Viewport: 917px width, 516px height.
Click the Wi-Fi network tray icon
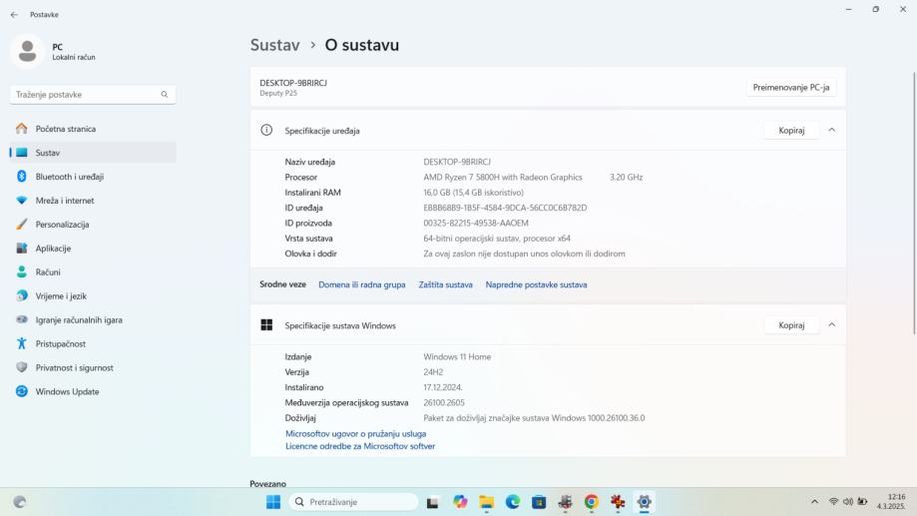833,502
